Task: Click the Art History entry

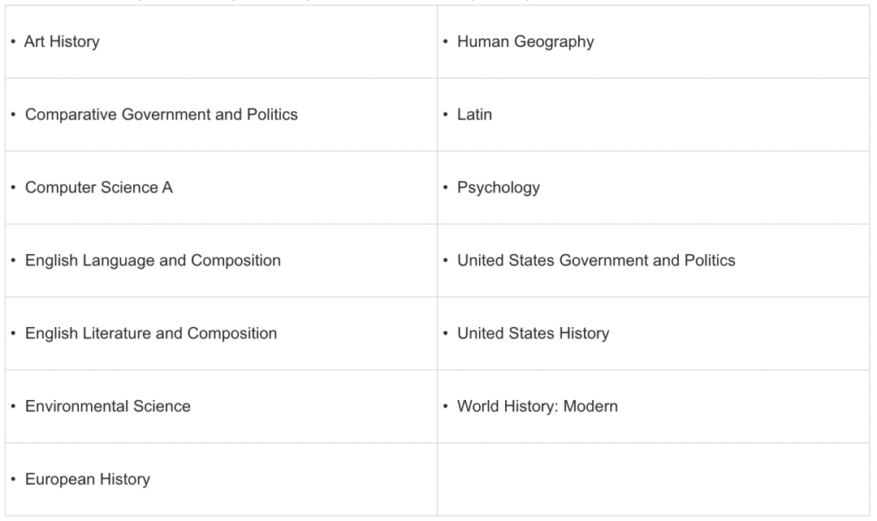Action: point(62,42)
